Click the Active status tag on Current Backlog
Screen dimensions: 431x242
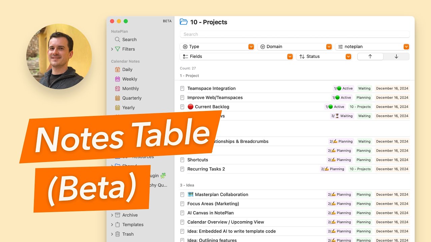point(335,107)
